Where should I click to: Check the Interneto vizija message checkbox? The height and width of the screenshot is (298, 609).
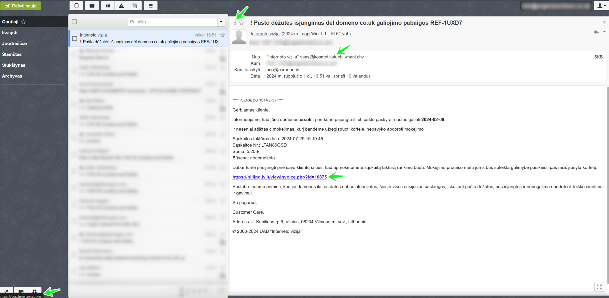point(75,38)
